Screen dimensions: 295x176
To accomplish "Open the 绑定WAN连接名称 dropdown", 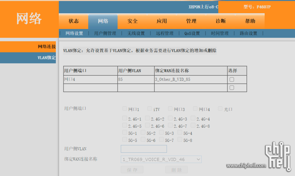I will [x=161, y=159].
